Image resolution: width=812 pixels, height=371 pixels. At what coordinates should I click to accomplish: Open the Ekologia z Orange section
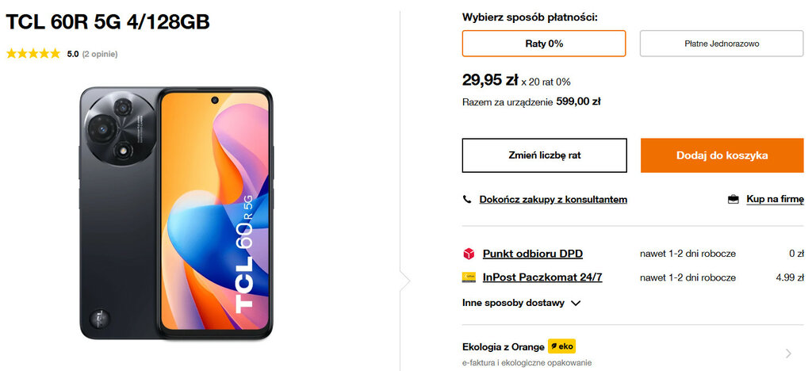coord(504,346)
